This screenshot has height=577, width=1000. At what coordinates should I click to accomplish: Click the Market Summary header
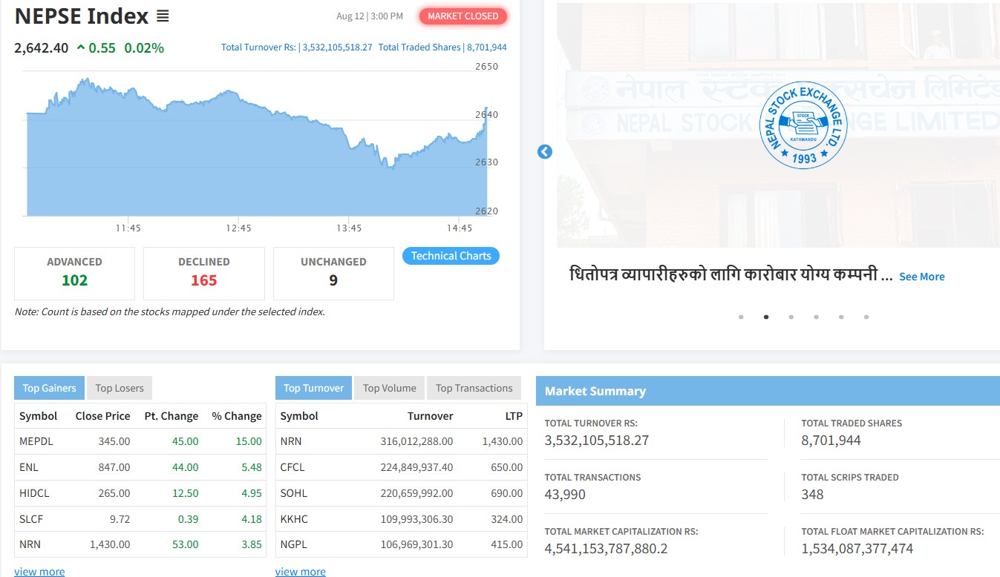pyautogui.click(x=768, y=391)
